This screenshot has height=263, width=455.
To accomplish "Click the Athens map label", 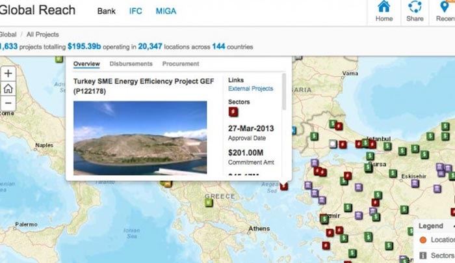I will 259,228.
